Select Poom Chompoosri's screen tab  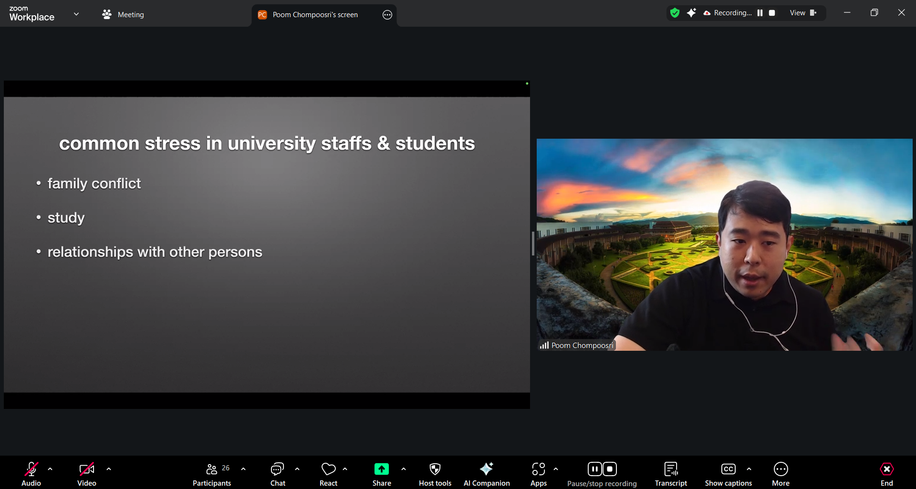pos(315,15)
